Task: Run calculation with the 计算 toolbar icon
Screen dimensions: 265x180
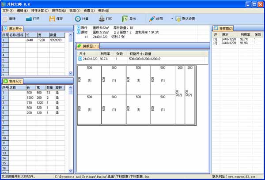Action: tap(78, 19)
